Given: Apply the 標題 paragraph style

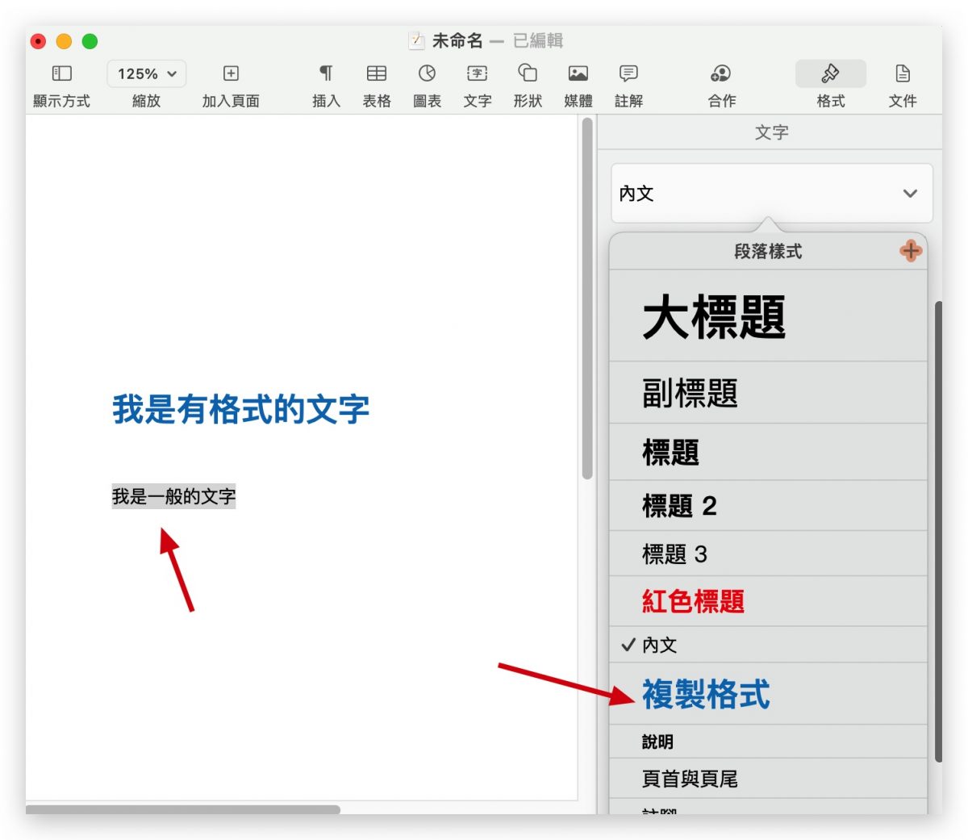Looking at the screenshot, I should pyautogui.click(x=768, y=453).
